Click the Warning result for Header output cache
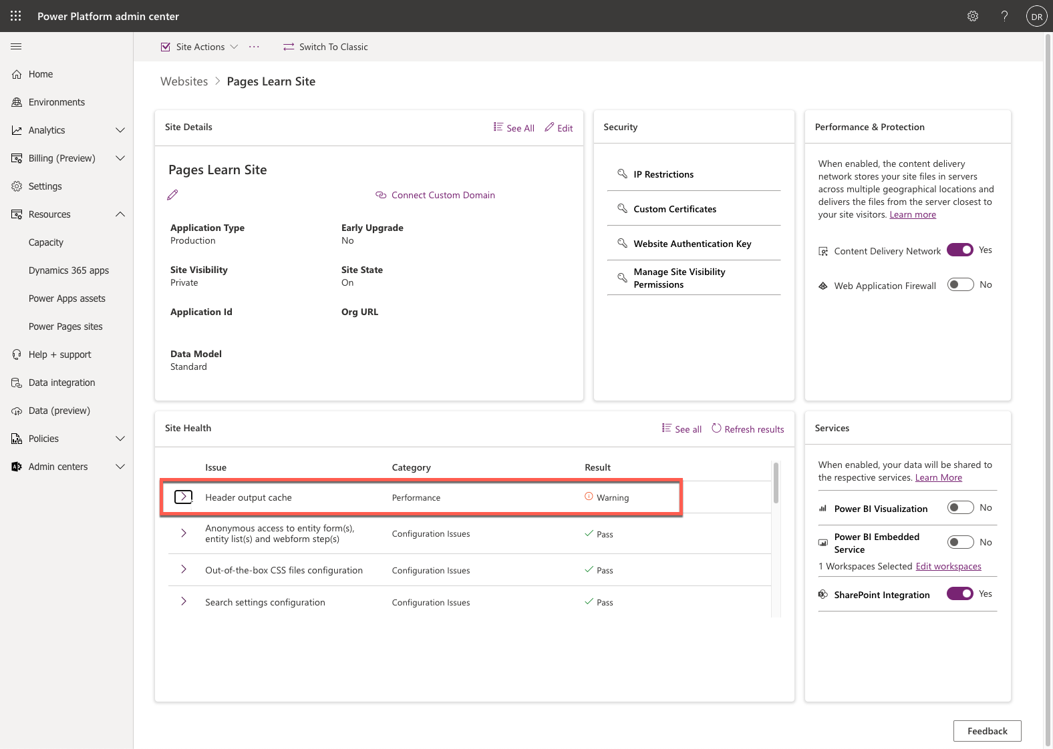1053x749 pixels. [x=607, y=497]
